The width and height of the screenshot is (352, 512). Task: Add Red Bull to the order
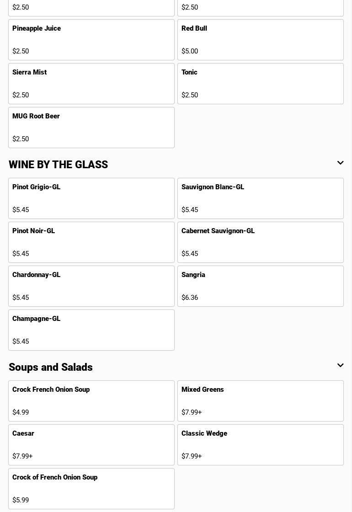tap(260, 40)
